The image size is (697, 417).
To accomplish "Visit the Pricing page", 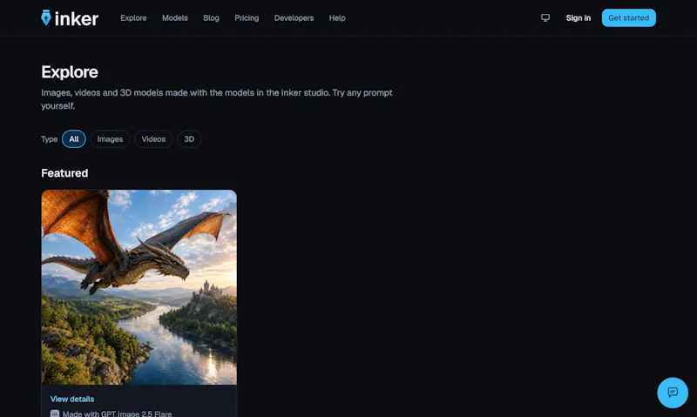I will tap(247, 17).
